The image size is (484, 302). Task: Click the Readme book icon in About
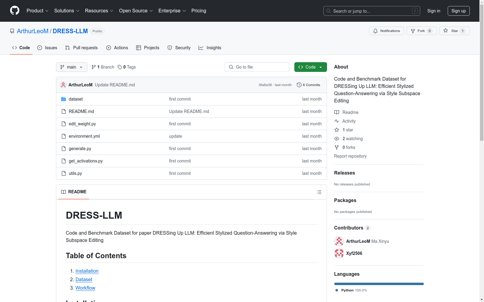click(337, 112)
